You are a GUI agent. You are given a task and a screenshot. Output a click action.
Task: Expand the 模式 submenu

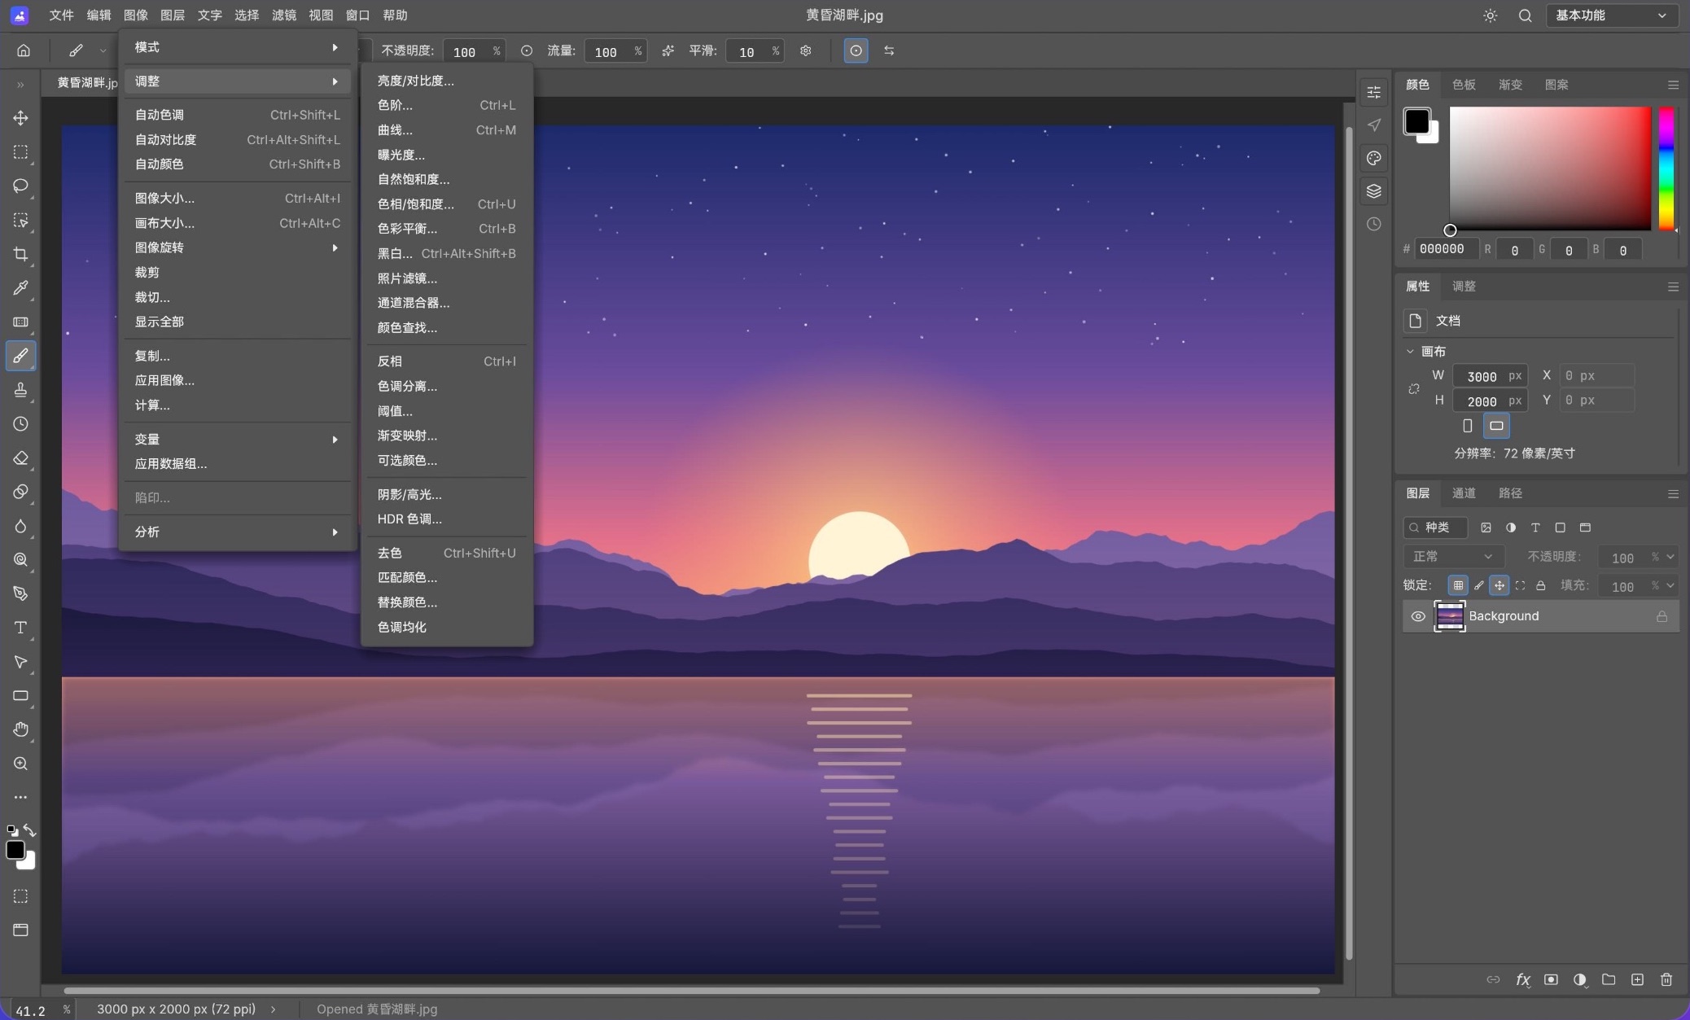pos(237,47)
